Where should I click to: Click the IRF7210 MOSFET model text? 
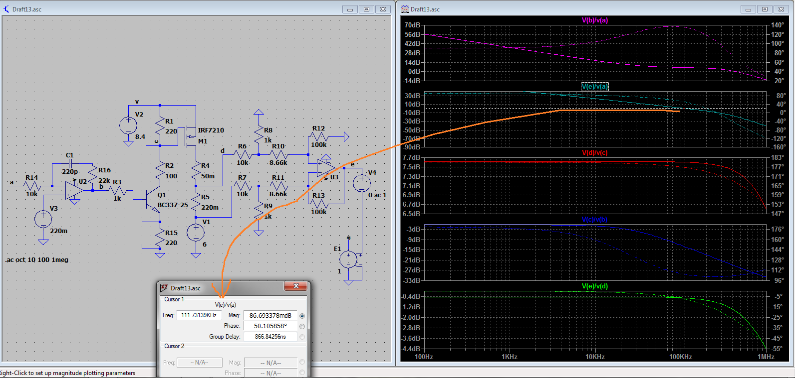211,130
